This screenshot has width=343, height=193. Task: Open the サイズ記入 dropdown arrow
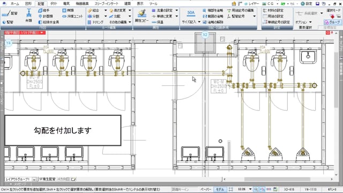click(x=199, y=22)
